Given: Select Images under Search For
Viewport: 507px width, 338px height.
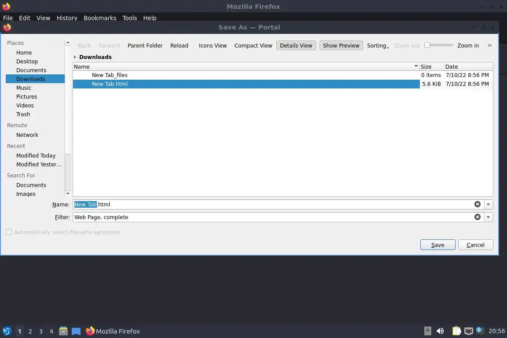Looking at the screenshot, I should pyautogui.click(x=35, y=194).
